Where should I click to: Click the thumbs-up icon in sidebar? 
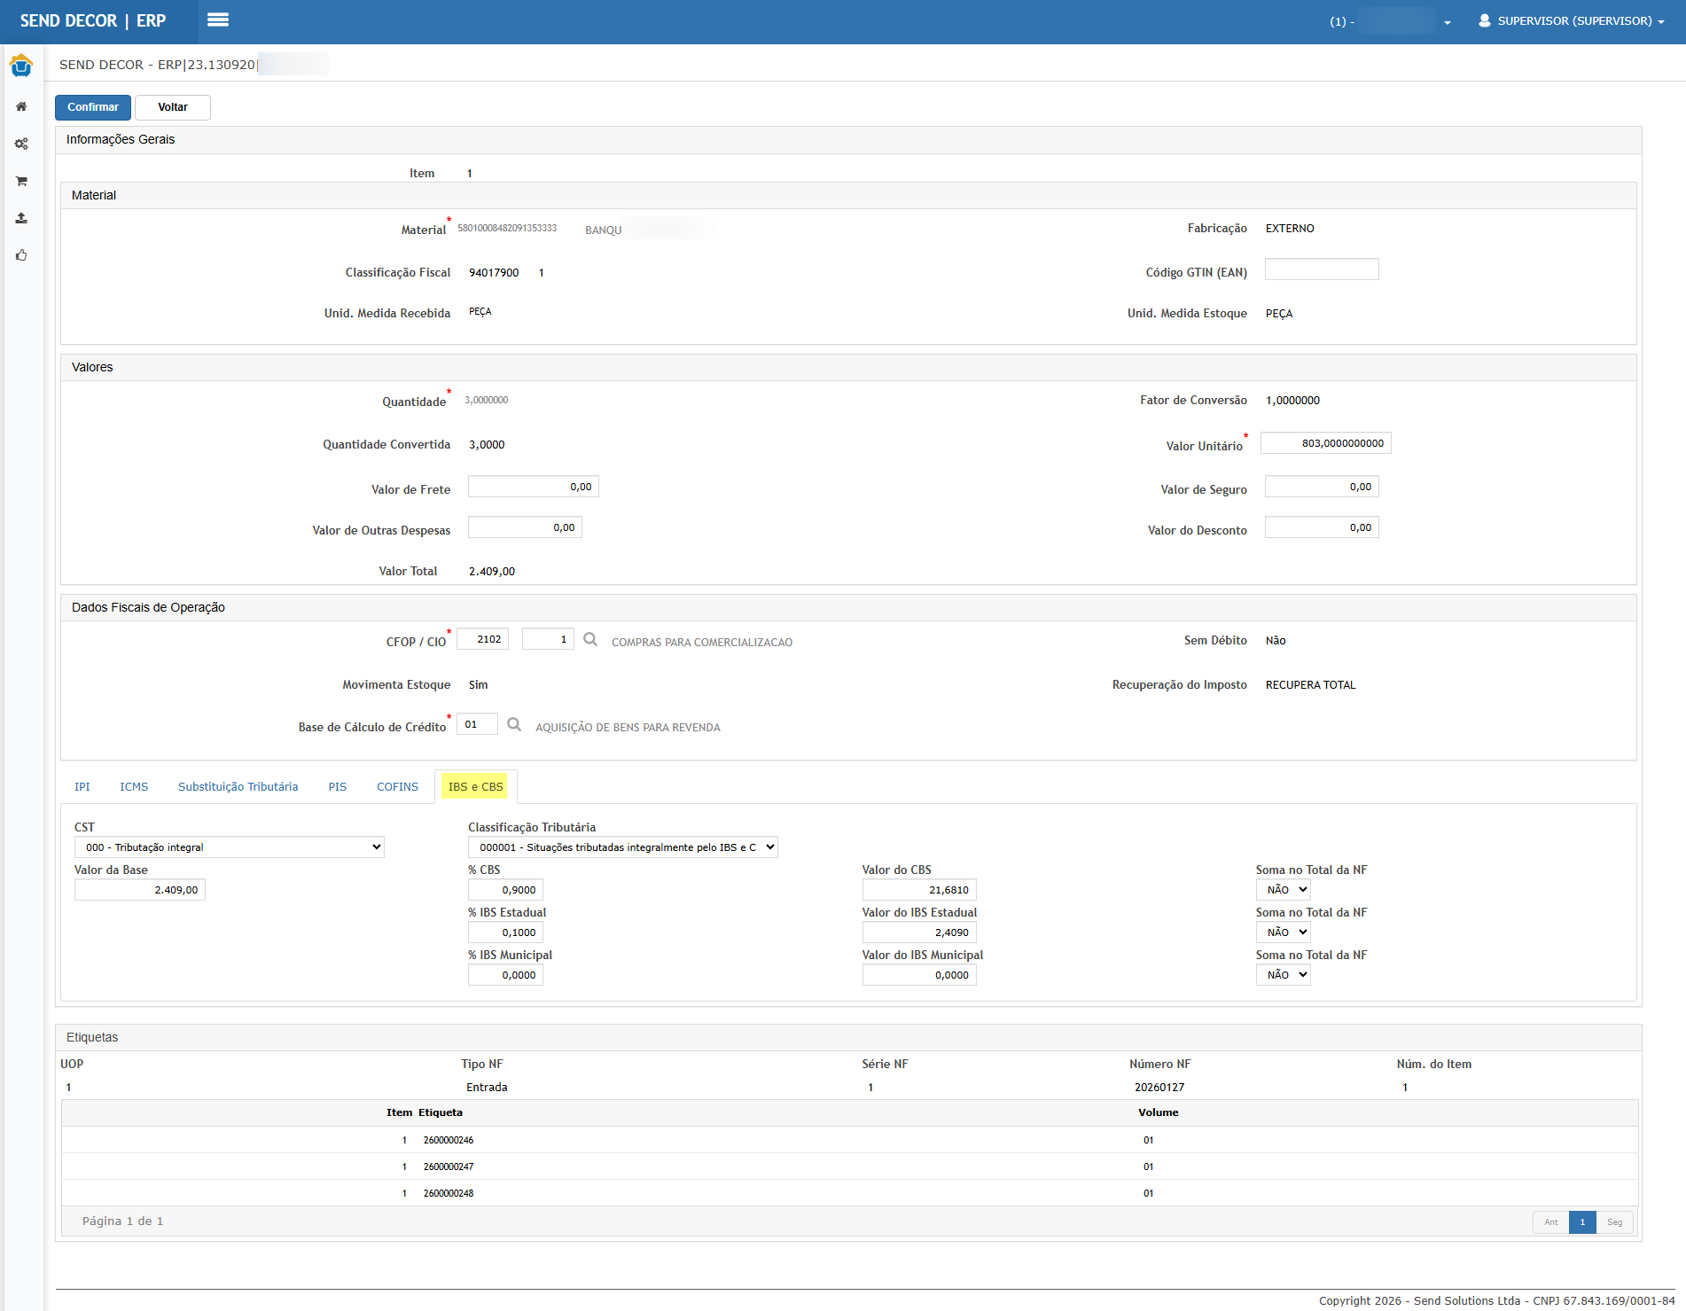(x=21, y=255)
